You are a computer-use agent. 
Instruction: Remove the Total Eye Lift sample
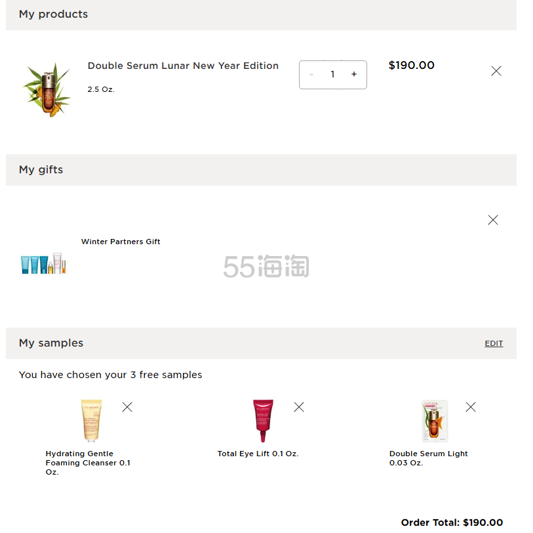coord(299,407)
